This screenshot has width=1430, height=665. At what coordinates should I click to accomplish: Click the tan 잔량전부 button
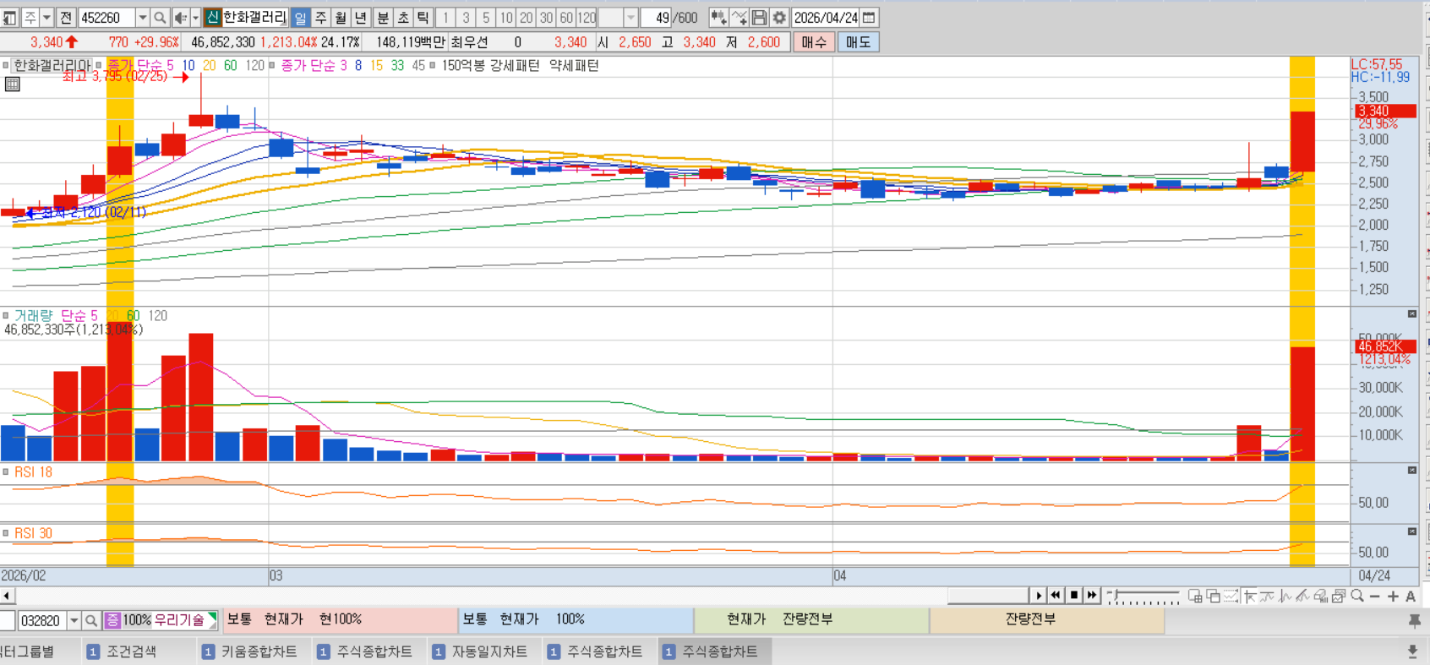point(1047,620)
